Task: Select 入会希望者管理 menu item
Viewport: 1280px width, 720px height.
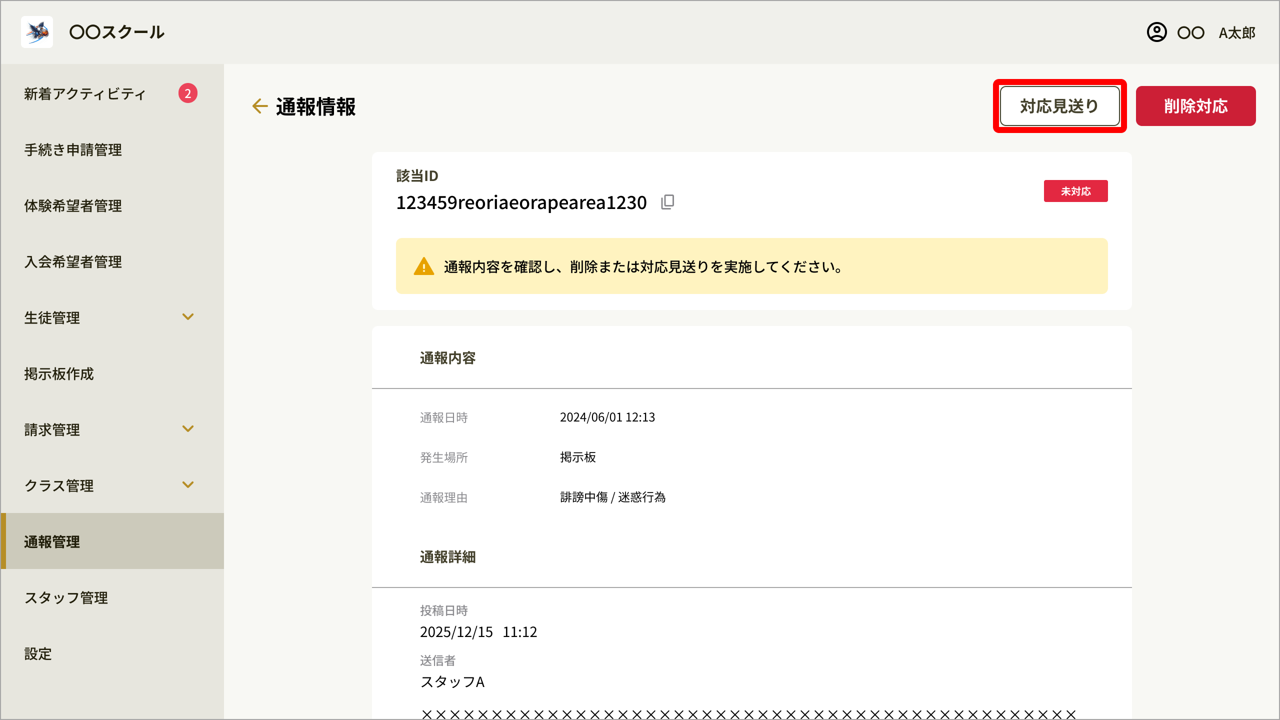Action: tap(112, 261)
